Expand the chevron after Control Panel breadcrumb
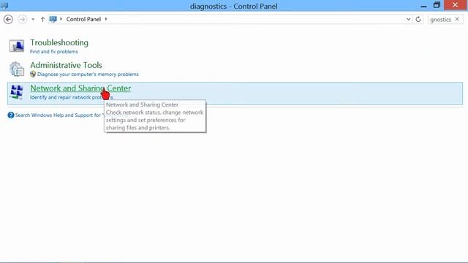468x263 pixels. [105, 19]
